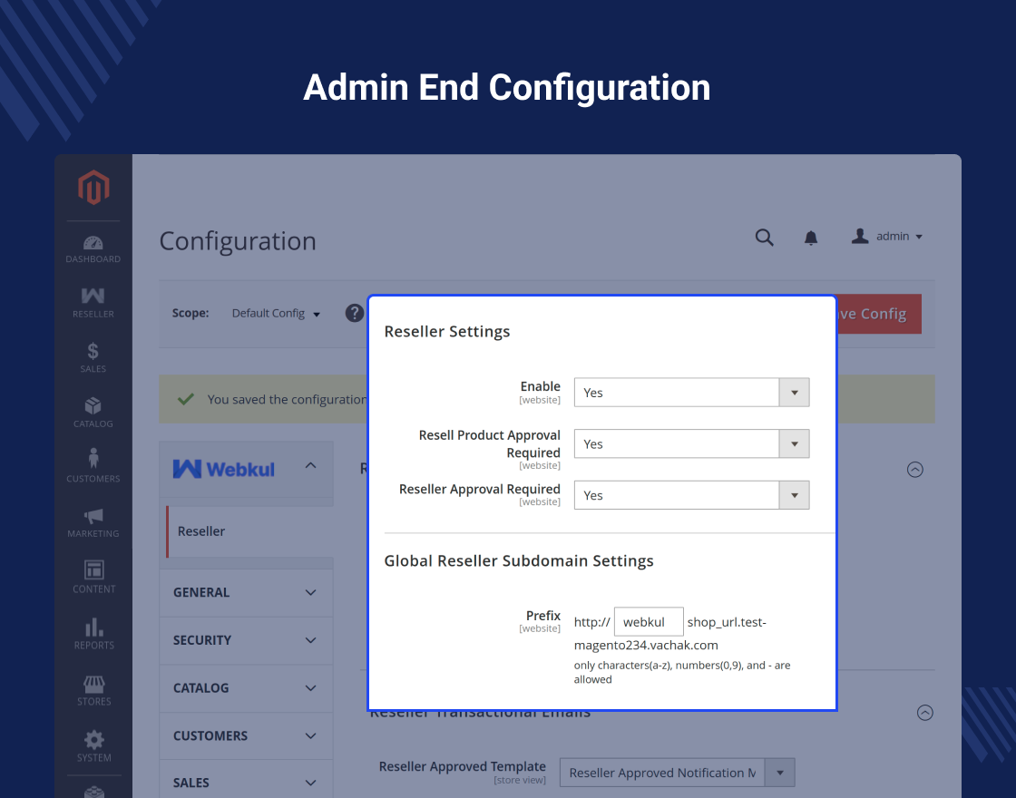This screenshot has width=1016, height=798.
Task: Open the Default Config scope dropdown
Action: (x=276, y=314)
